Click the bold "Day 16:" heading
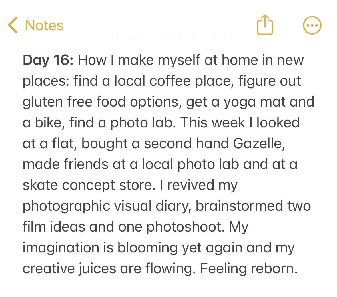This screenshot has height=297, width=337. [48, 60]
